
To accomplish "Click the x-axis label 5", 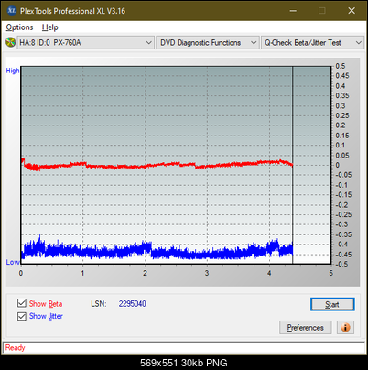I will point(330,273).
